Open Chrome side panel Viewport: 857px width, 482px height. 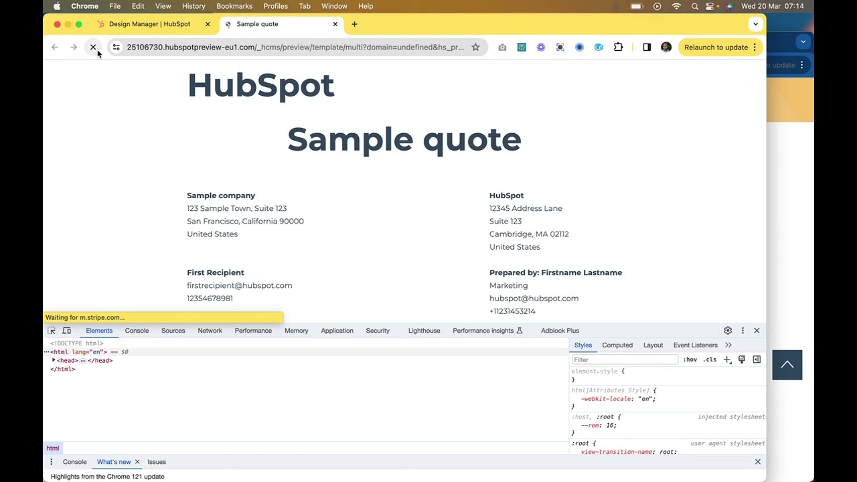[647, 48]
